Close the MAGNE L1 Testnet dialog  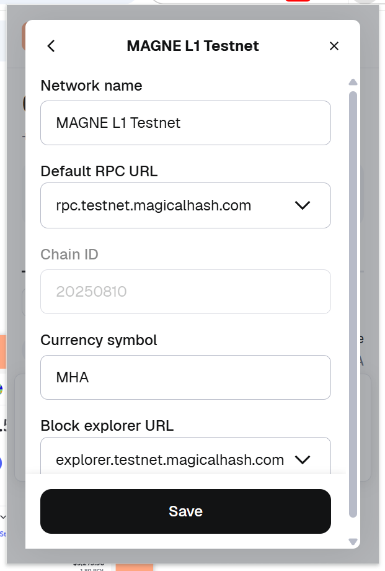pyautogui.click(x=334, y=46)
